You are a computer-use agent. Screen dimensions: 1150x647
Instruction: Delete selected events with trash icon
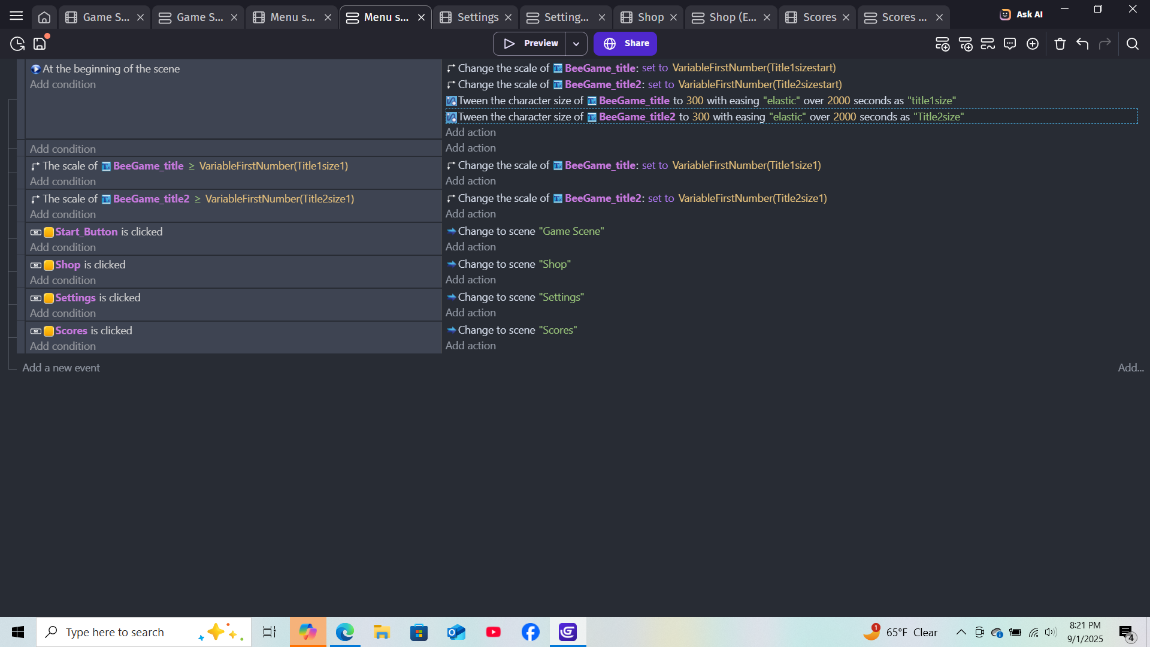(x=1060, y=44)
